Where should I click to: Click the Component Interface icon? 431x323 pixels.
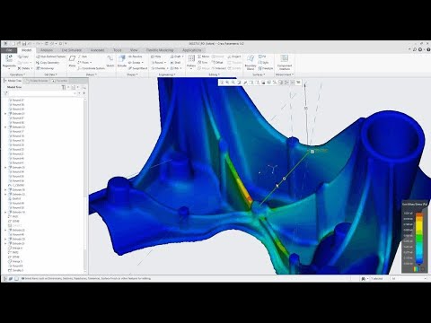285,58
